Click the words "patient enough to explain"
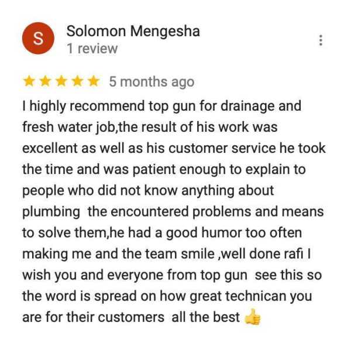Viewport: 351px width, 346px height. coord(178,170)
